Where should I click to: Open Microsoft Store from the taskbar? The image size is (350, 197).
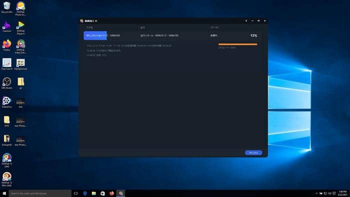point(102,193)
